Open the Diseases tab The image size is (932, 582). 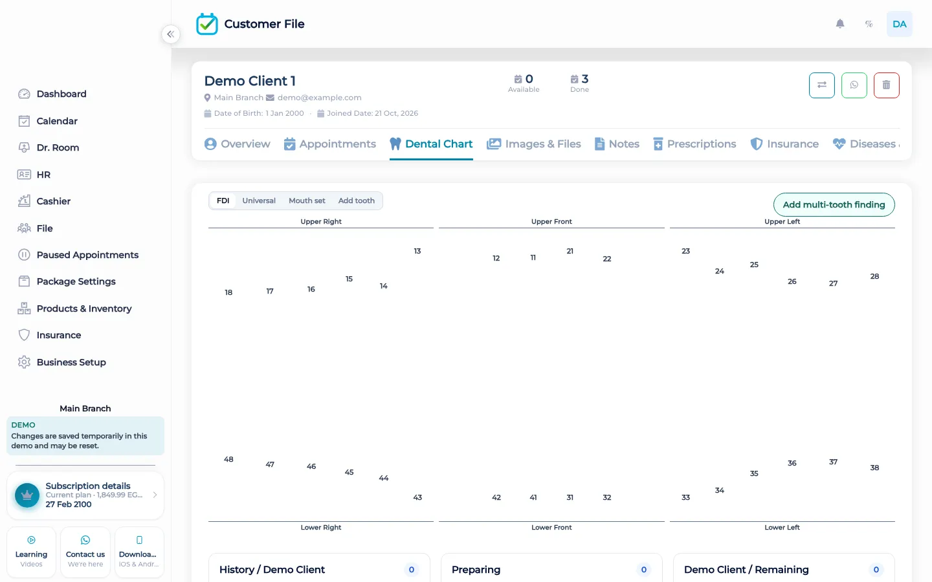(x=865, y=144)
